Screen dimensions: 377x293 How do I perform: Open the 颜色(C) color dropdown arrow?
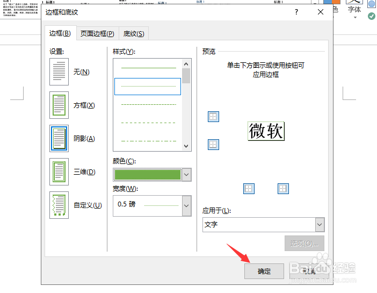[x=186, y=175]
